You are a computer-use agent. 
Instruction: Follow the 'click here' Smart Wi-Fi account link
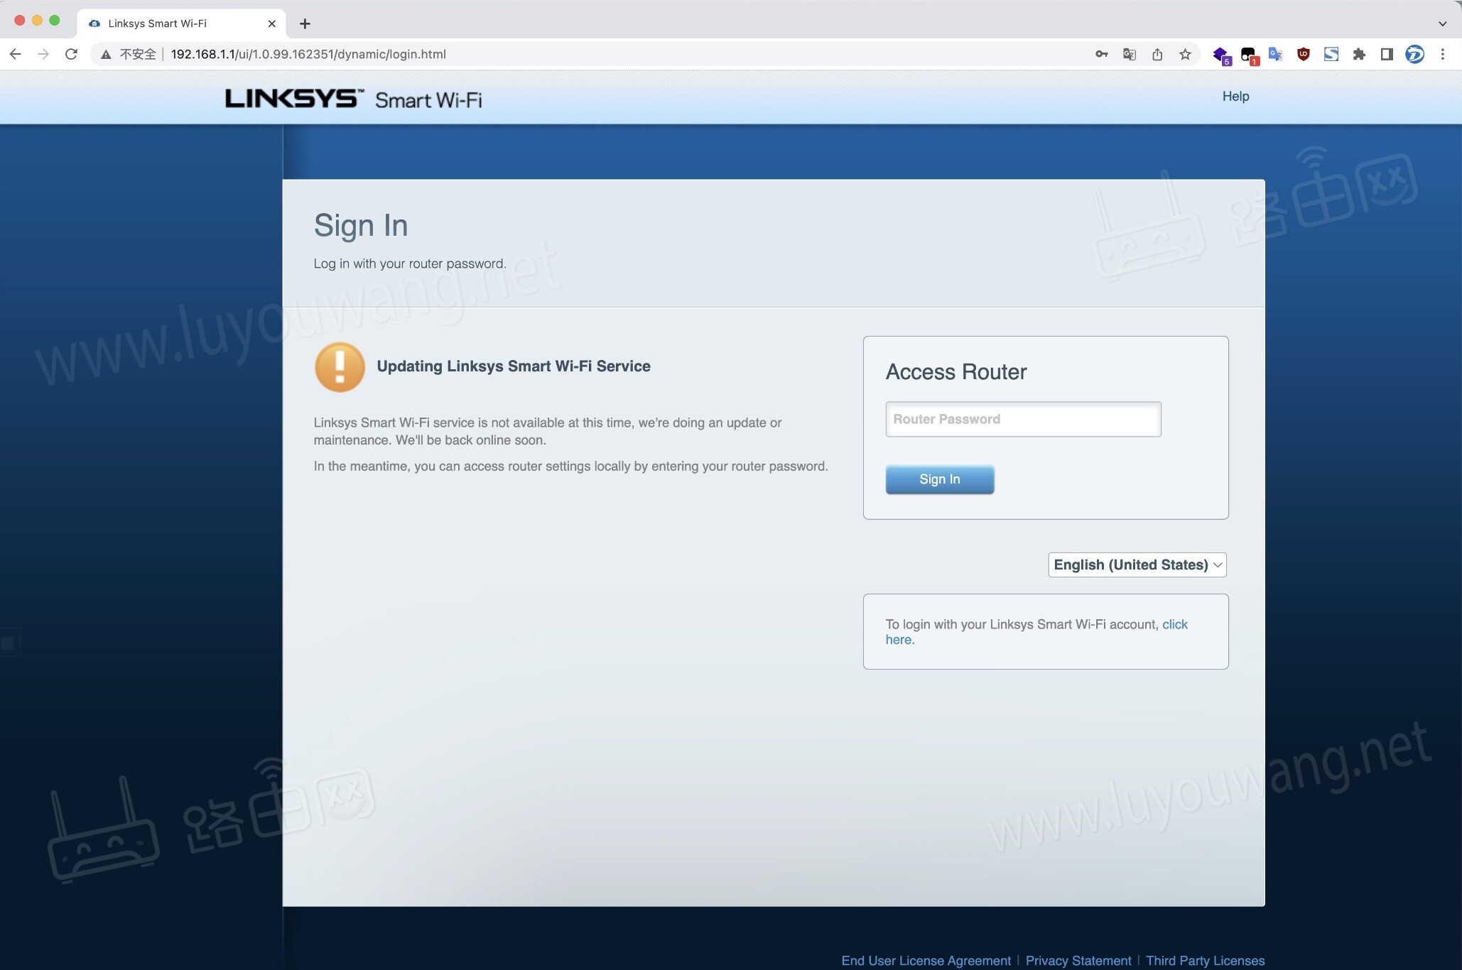pos(1175,624)
